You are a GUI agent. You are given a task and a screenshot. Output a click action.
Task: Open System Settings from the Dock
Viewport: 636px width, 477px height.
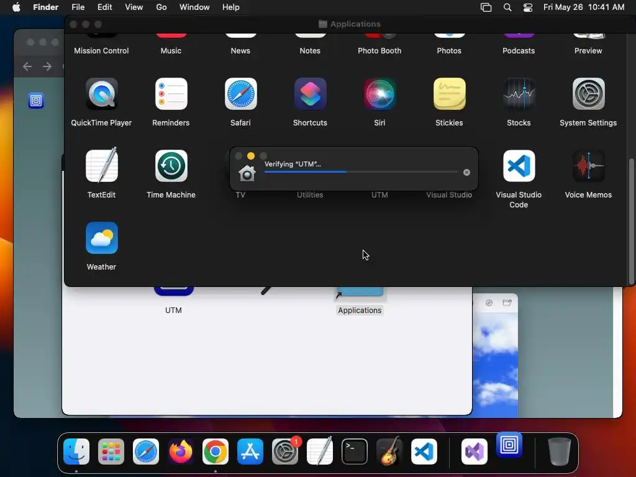click(x=285, y=452)
